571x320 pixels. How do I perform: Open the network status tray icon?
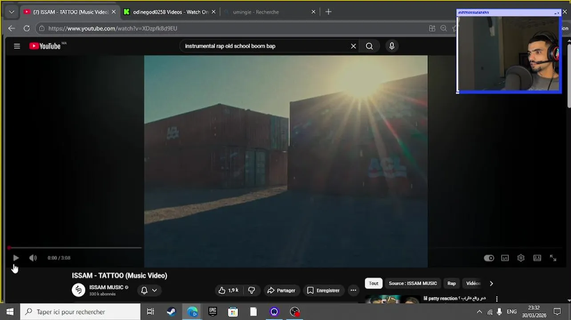(x=490, y=312)
